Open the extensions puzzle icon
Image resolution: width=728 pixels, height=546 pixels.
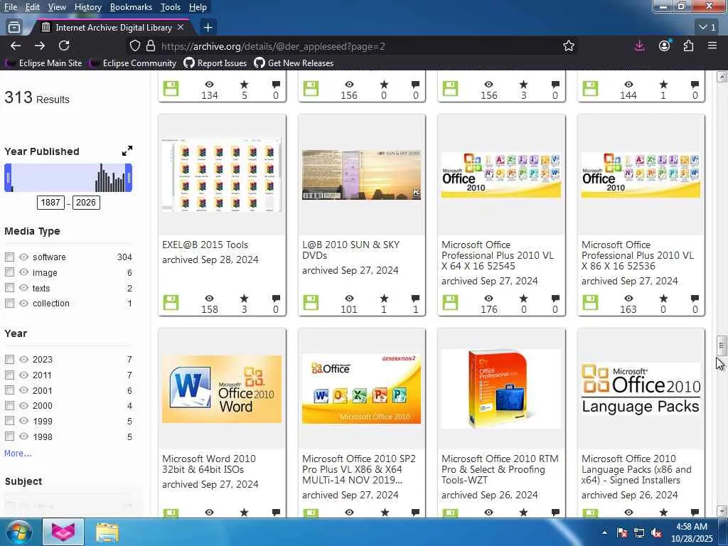688,45
